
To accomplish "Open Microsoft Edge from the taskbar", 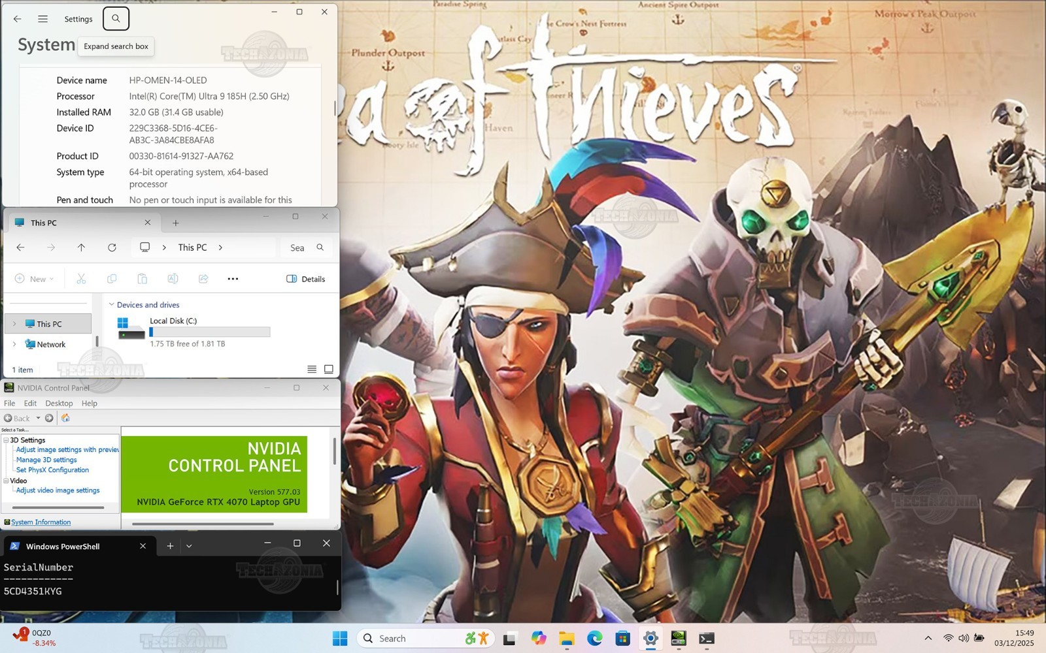I will coord(594,639).
